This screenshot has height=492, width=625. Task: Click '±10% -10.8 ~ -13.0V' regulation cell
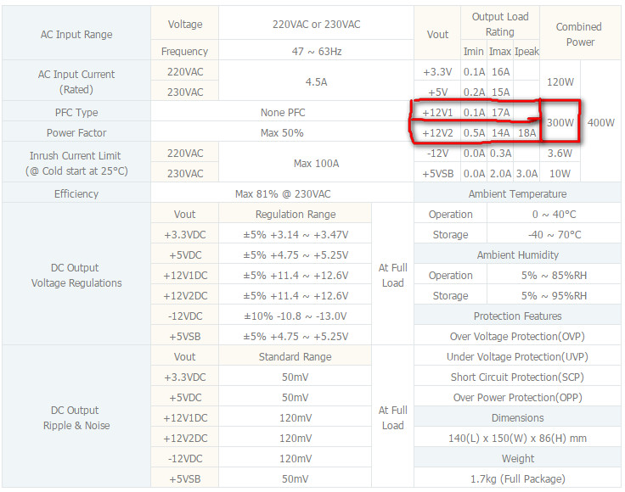(296, 316)
